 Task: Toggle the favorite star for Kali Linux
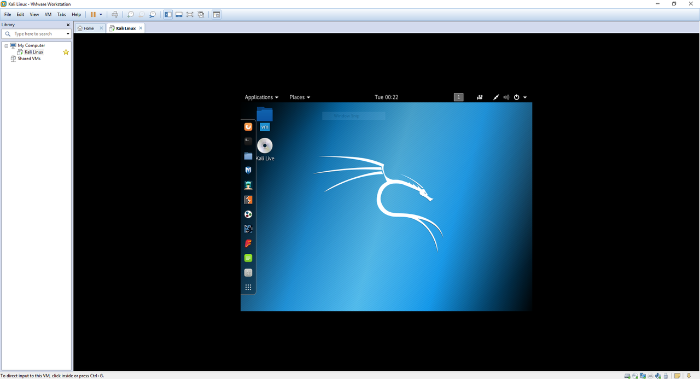click(66, 52)
